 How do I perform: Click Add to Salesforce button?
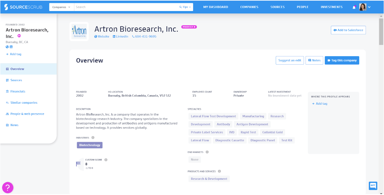point(348,30)
